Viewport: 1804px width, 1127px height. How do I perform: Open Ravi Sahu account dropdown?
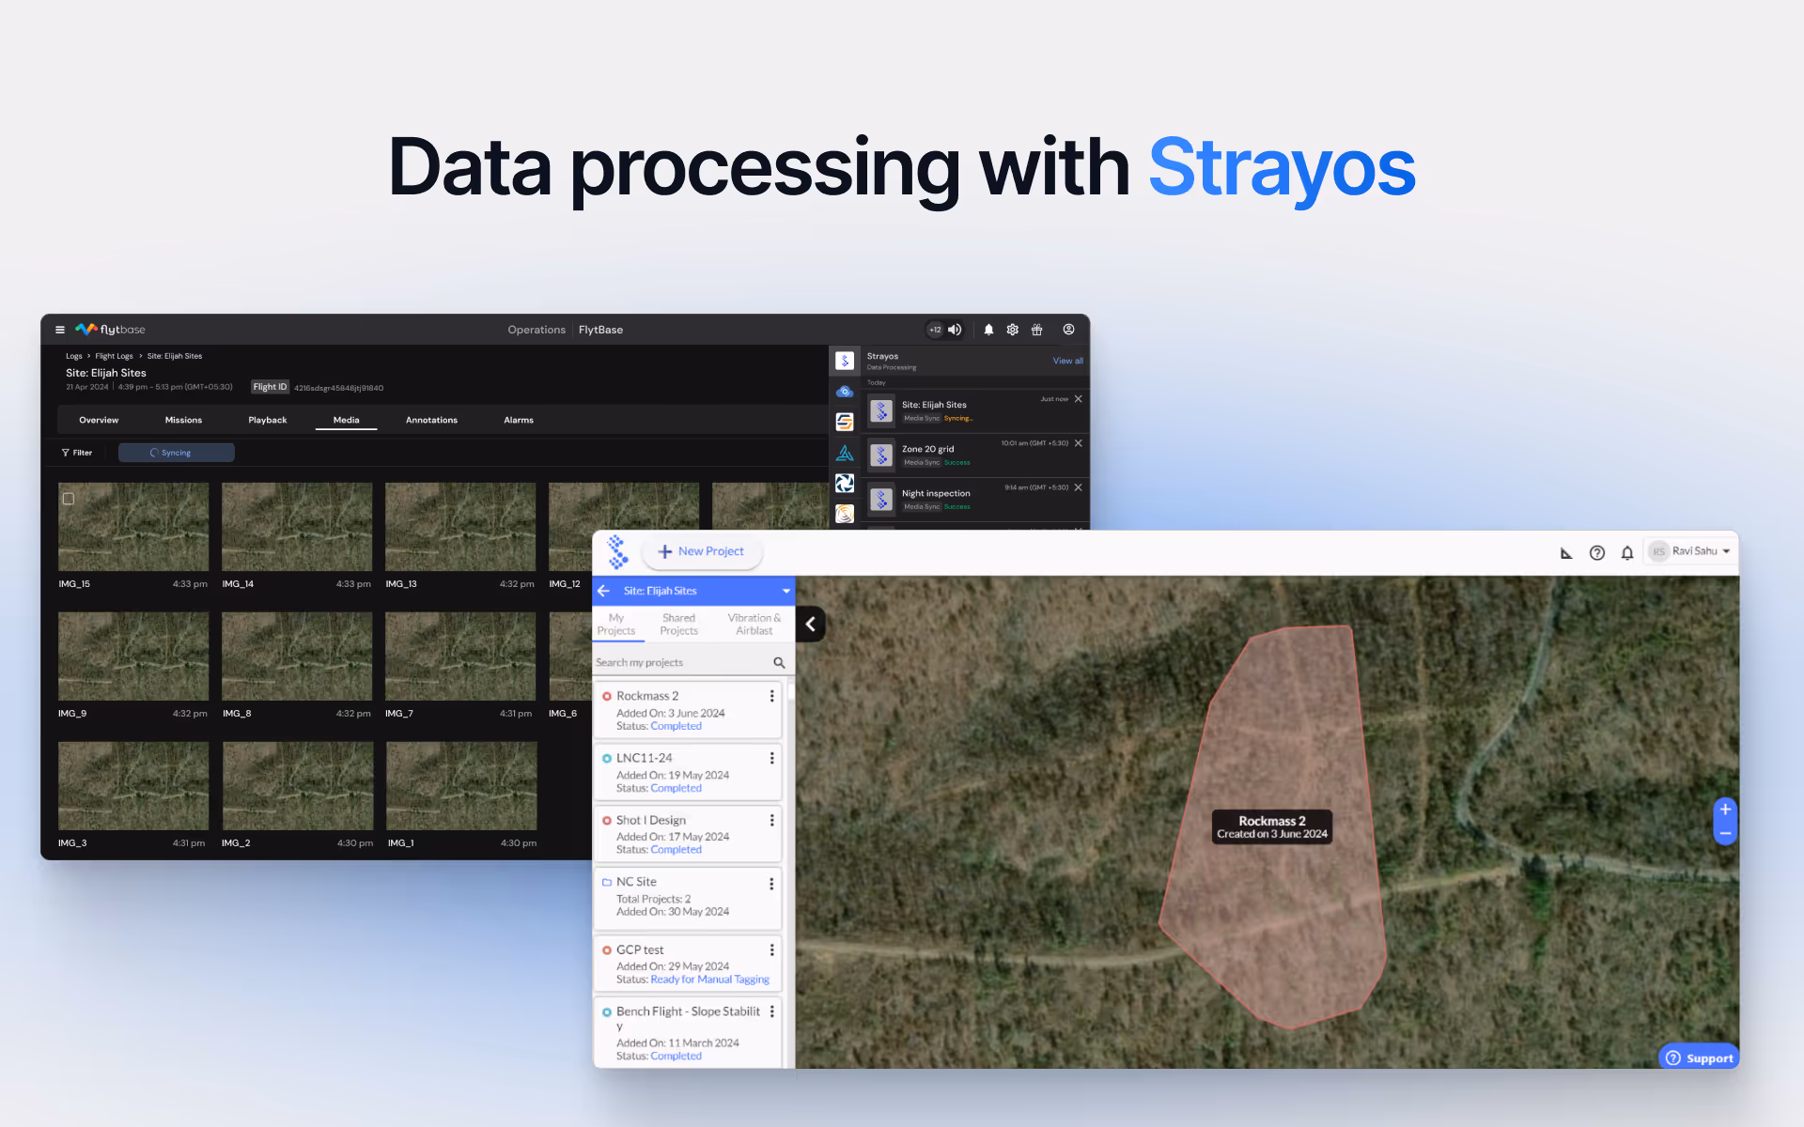click(1726, 551)
